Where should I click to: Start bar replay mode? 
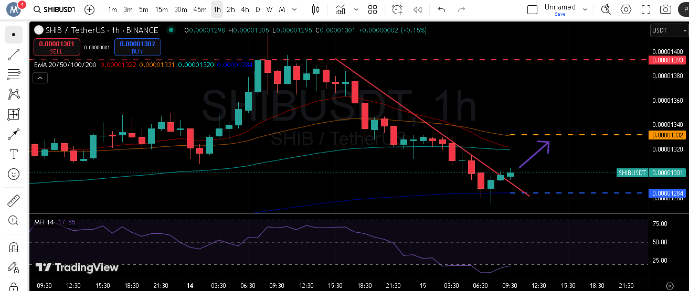tap(418, 9)
